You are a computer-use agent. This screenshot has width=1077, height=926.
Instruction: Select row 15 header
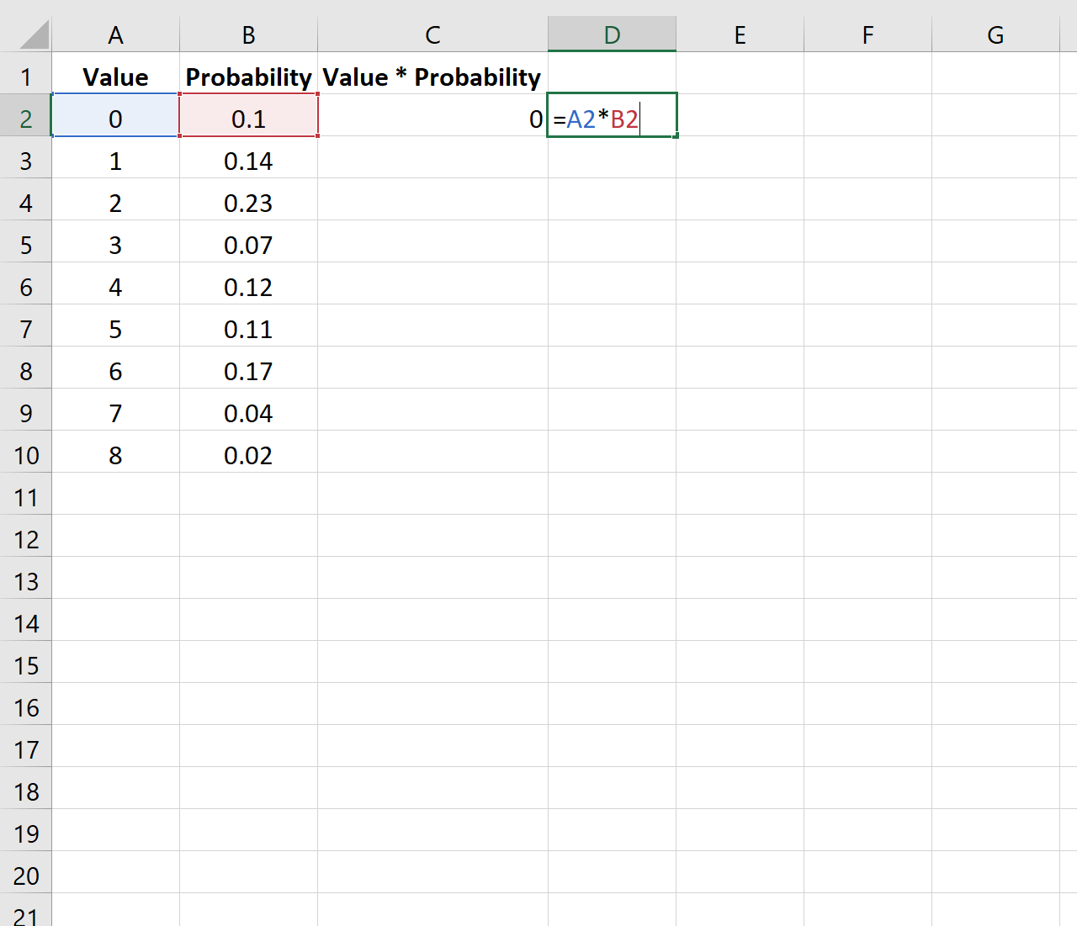point(25,665)
